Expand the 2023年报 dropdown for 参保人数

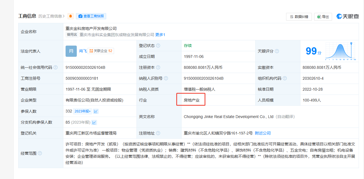point(82,111)
